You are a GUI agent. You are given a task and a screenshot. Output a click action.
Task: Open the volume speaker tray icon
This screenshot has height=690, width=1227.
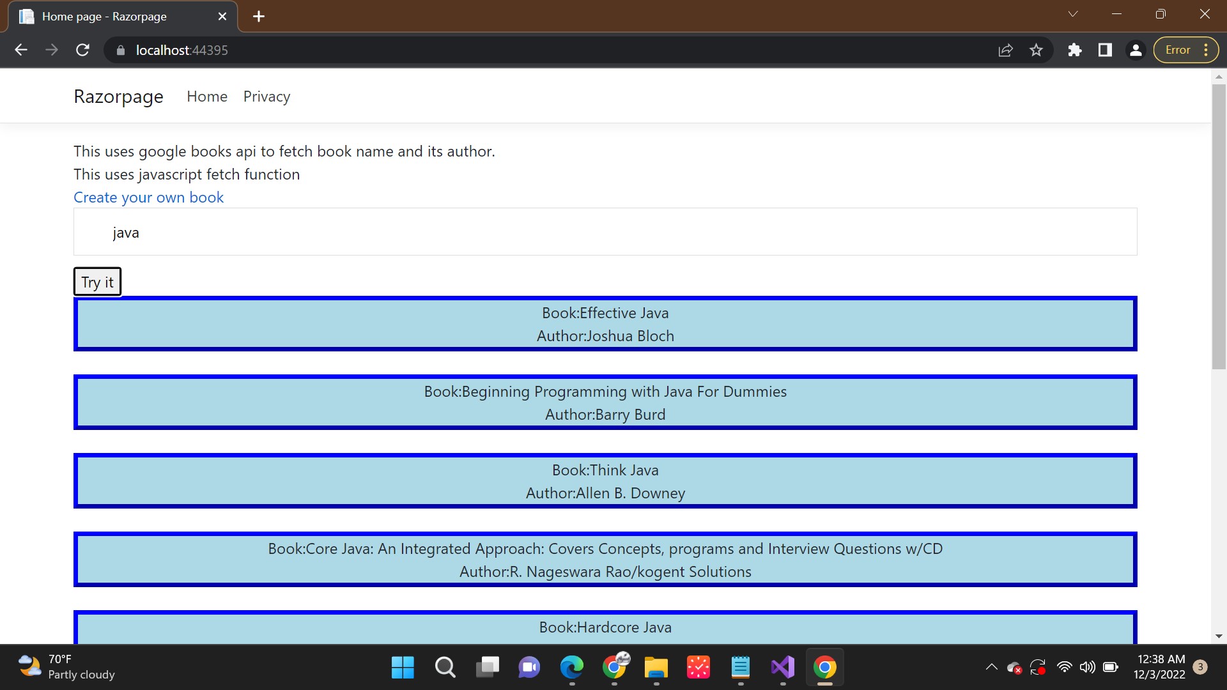tap(1087, 667)
